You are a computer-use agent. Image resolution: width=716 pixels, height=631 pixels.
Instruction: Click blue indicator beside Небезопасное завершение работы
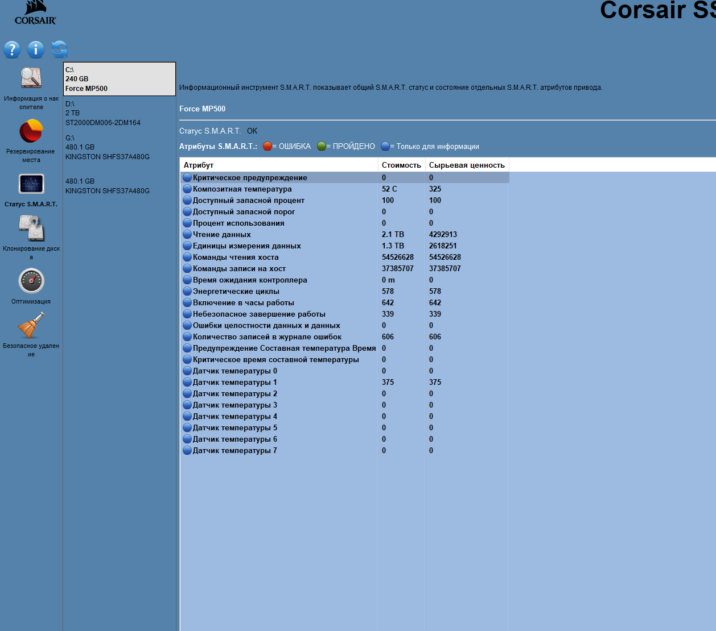(x=187, y=314)
